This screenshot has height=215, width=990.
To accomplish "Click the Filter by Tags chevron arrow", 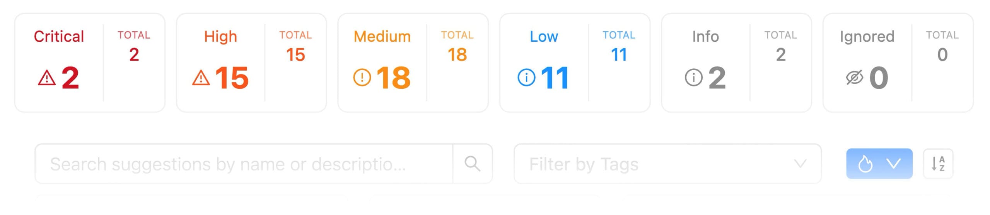I will [800, 164].
